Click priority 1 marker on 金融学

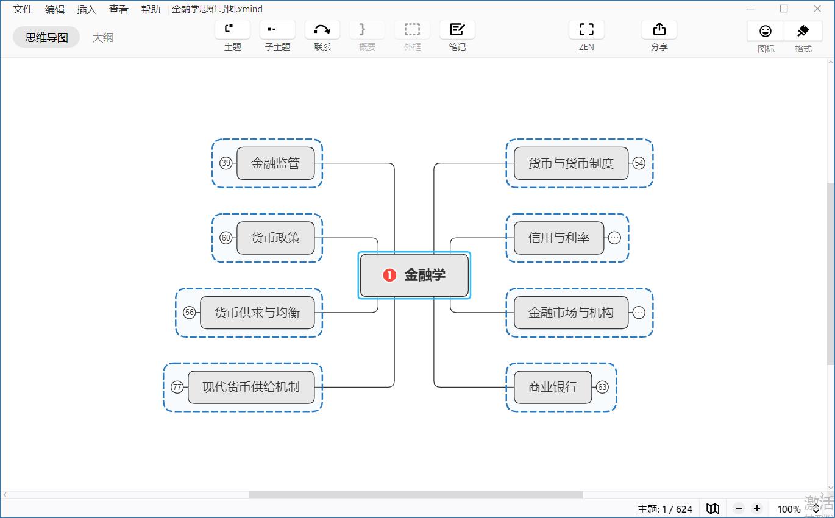point(389,275)
